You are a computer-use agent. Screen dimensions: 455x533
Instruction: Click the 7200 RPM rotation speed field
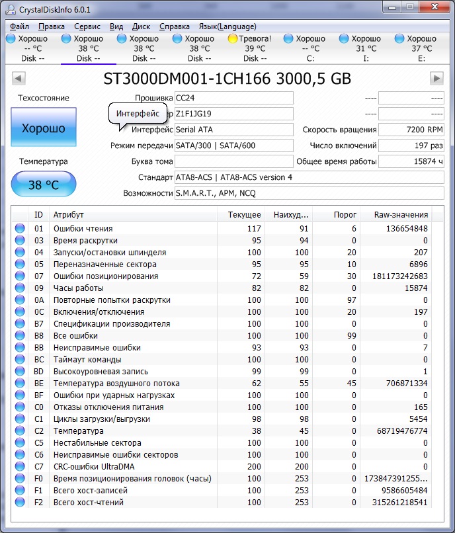point(411,130)
